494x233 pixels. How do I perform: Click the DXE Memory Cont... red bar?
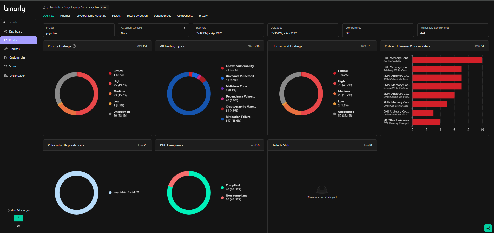pos(447,60)
